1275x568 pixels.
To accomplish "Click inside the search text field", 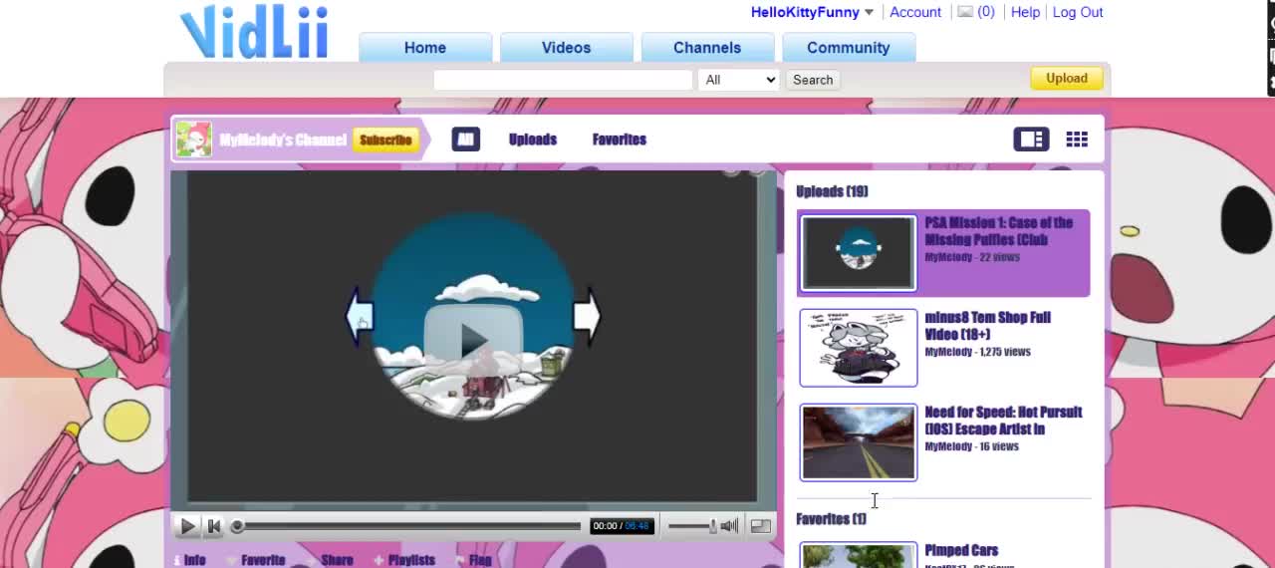I will [563, 80].
